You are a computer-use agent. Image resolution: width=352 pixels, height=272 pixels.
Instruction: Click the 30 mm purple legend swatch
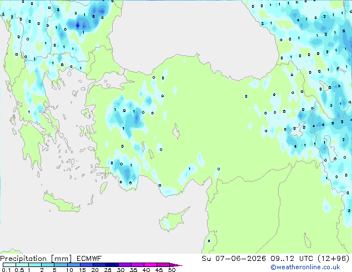pos(125,265)
